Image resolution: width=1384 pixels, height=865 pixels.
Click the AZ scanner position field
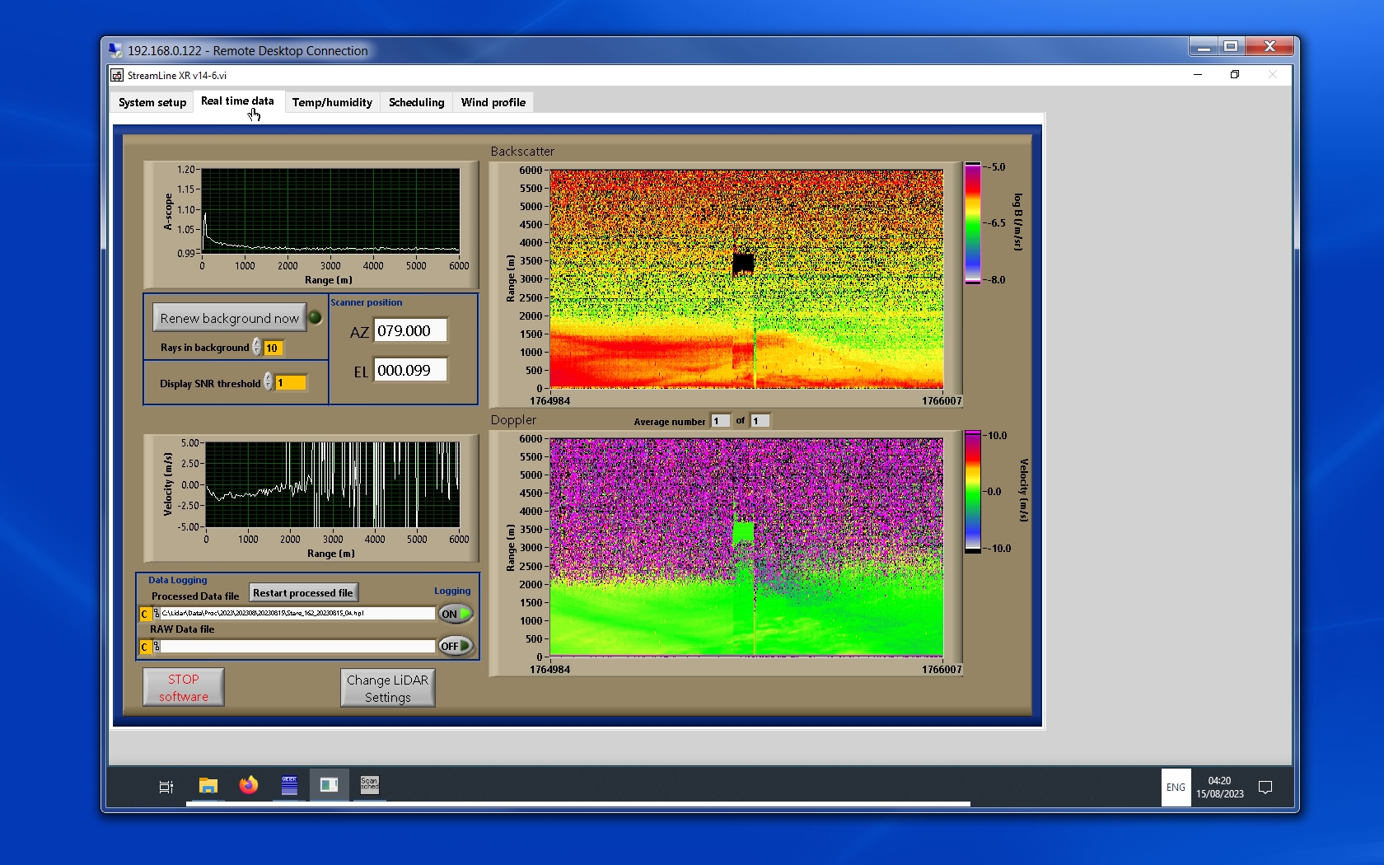pos(410,330)
